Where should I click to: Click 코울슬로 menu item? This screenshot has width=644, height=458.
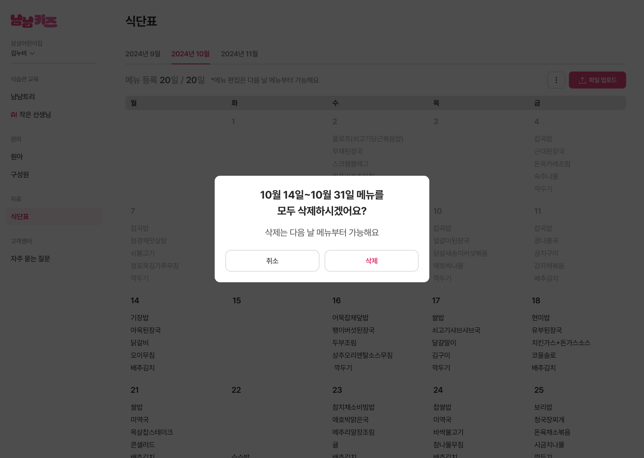point(544,355)
